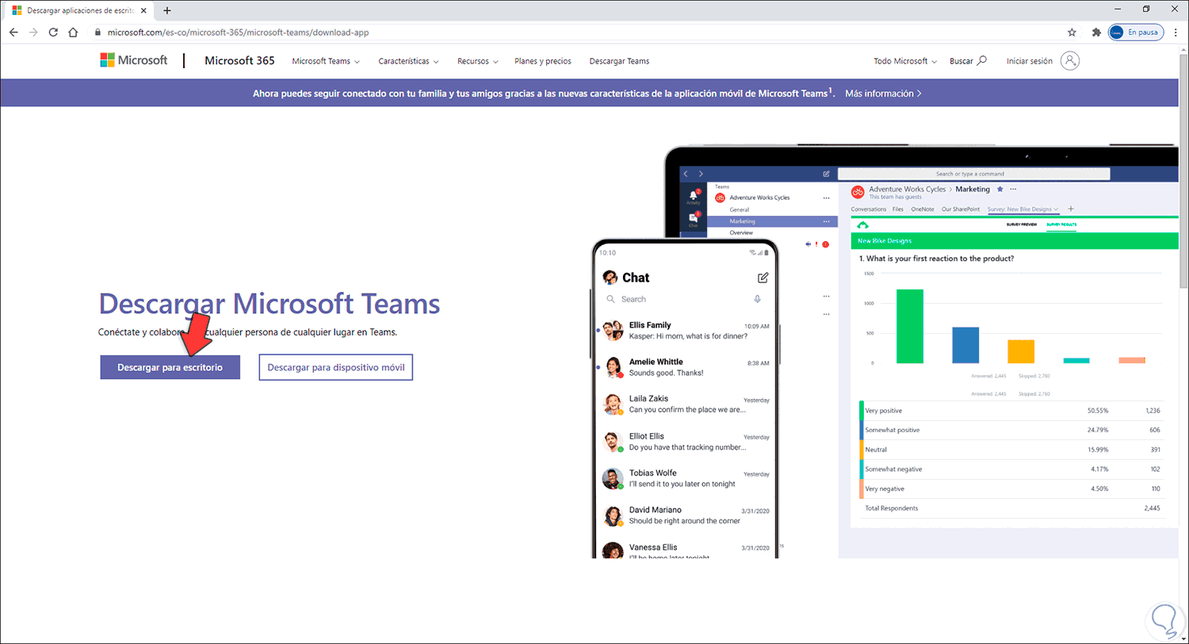Click the Very positive survey row
Screen dimensions: 1189x644
(x=1011, y=411)
